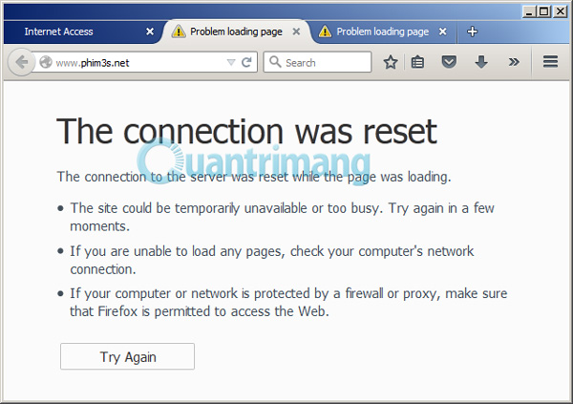Show your bookmarks list

tap(417, 62)
